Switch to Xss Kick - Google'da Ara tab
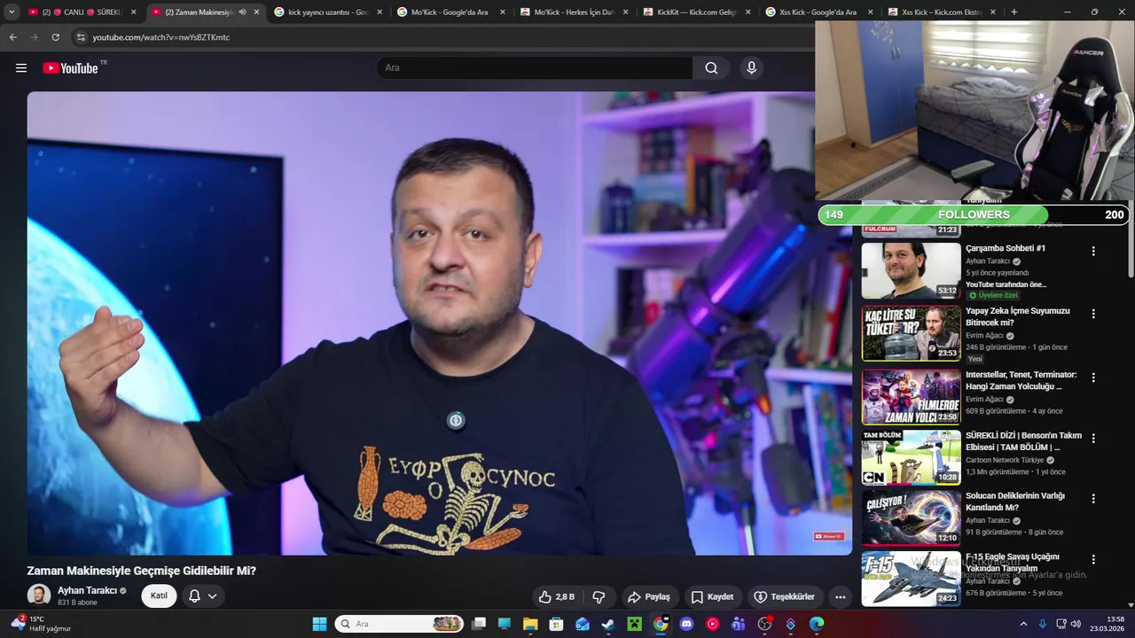 point(819,12)
